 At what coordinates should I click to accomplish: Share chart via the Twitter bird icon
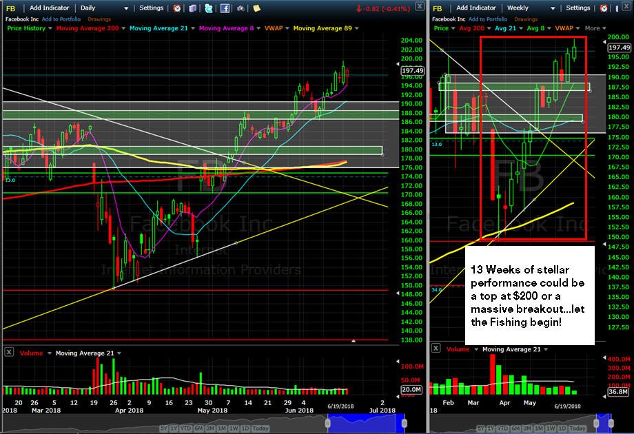point(209,8)
